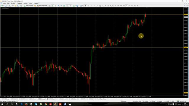
Task: Select the Cursor arrow tool
Action: pyautogui.click(x=85, y=6)
